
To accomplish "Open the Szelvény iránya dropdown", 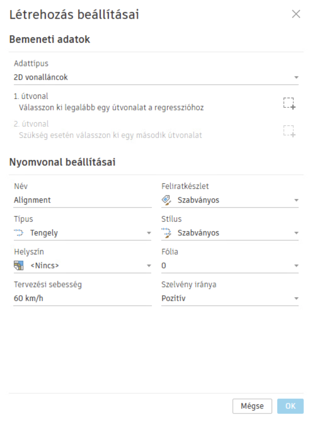I will [296, 298].
